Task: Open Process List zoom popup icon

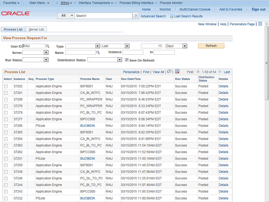Action: click(x=169, y=72)
